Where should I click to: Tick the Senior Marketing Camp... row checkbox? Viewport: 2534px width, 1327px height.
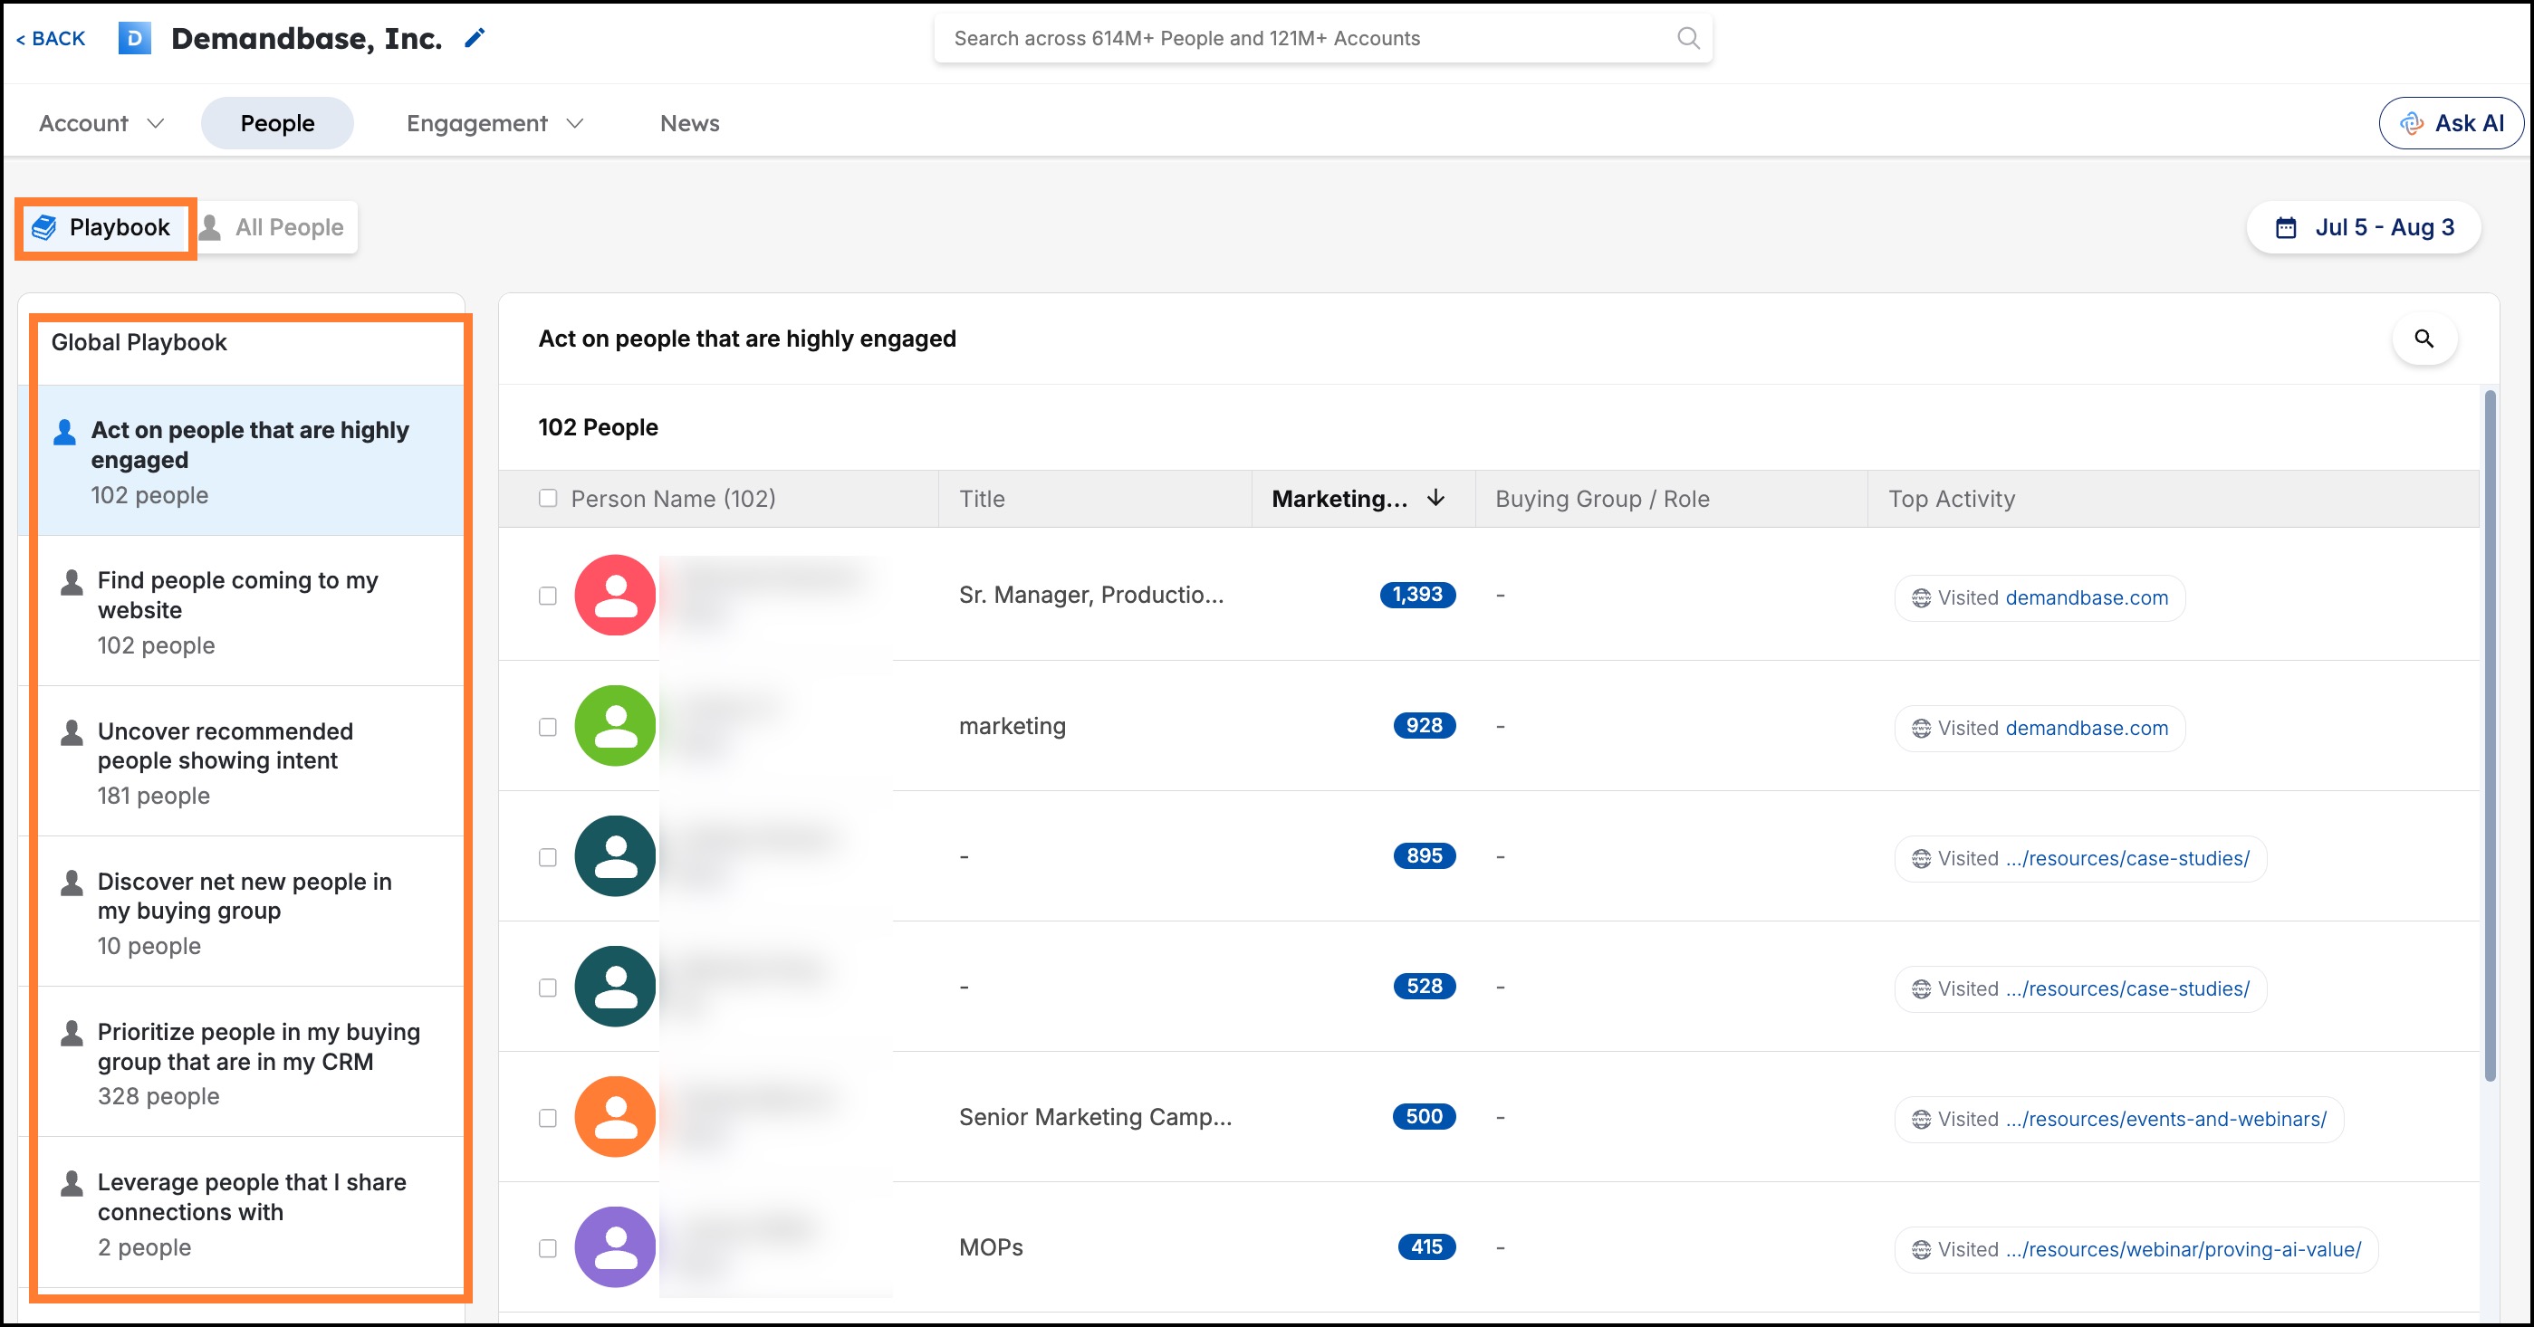tap(548, 1118)
